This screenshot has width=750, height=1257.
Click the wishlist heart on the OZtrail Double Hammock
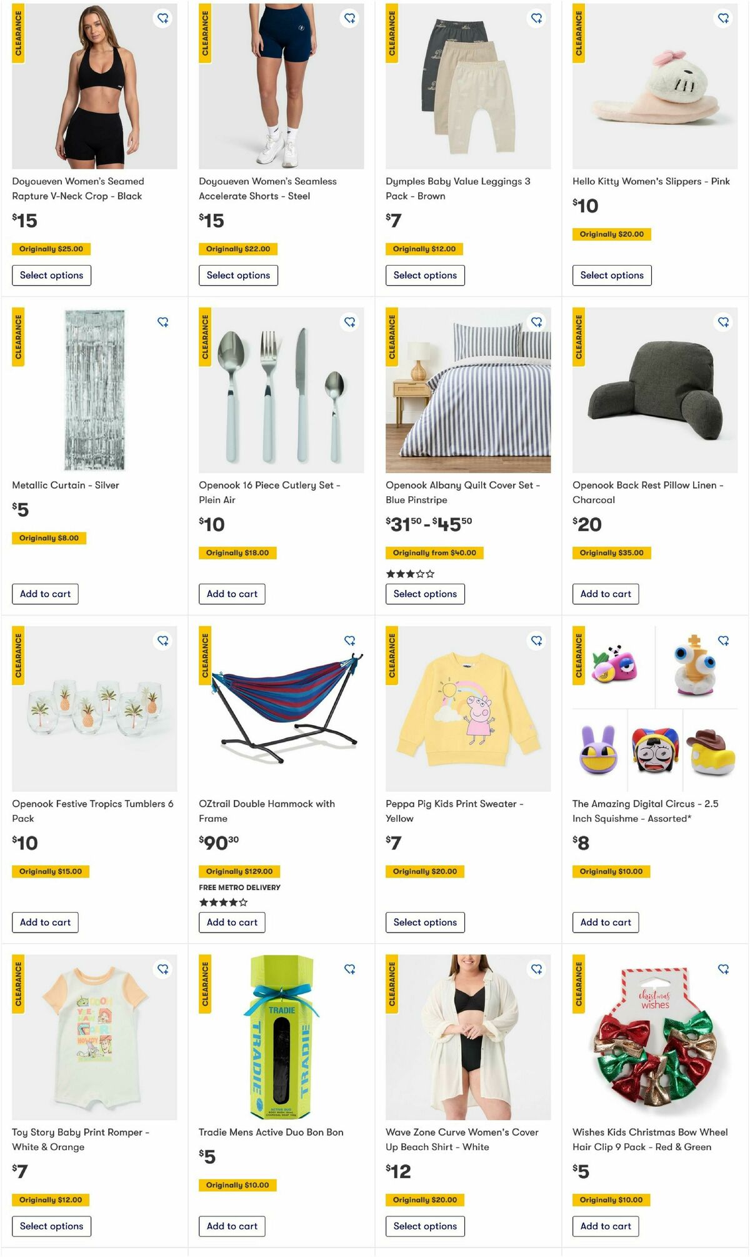(x=350, y=640)
